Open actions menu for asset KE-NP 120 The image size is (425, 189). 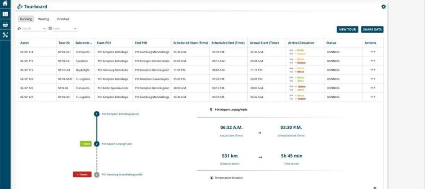point(372,79)
